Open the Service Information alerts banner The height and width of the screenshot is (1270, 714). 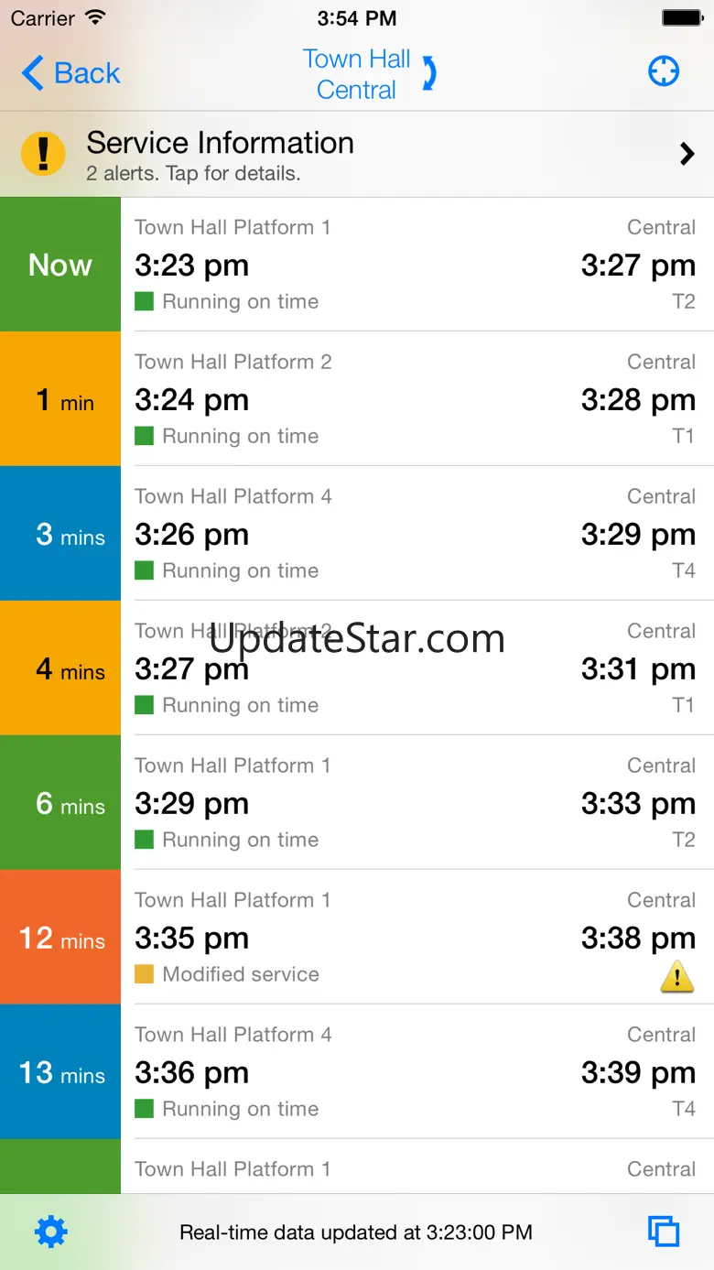357,154
